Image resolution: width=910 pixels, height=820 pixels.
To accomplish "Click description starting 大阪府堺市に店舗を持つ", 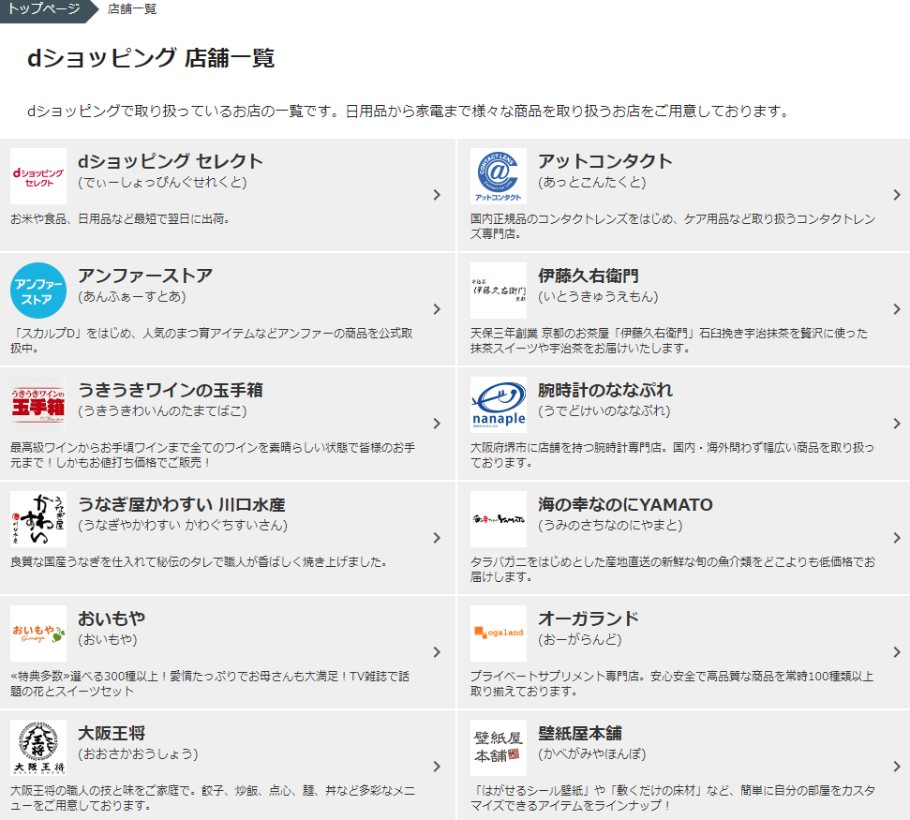I will 672,455.
